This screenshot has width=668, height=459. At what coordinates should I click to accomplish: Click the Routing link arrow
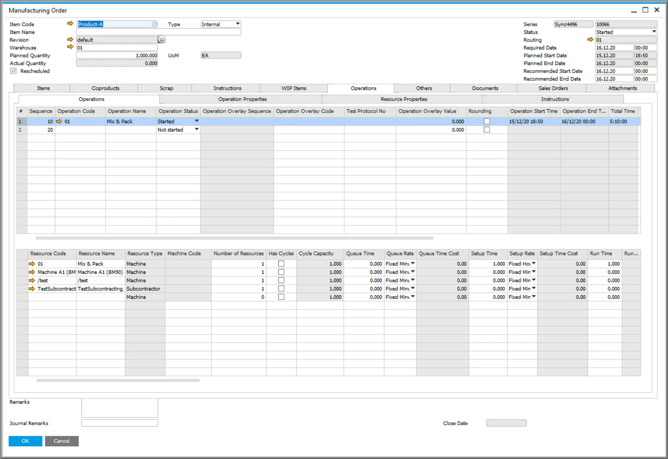[590, 40]
